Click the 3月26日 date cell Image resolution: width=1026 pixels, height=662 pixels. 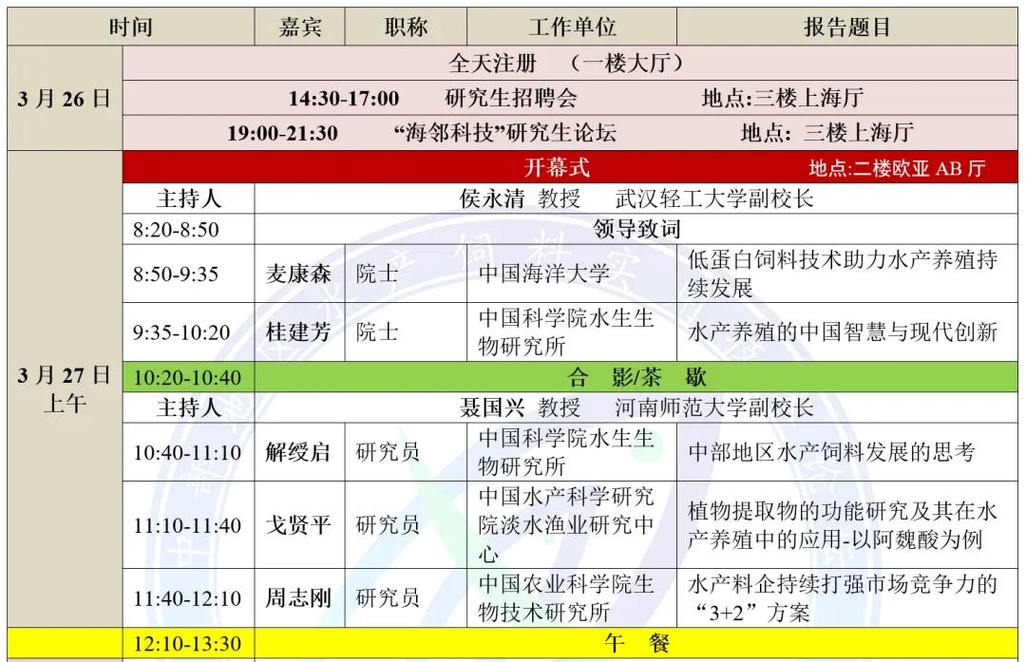coord(65,98)
